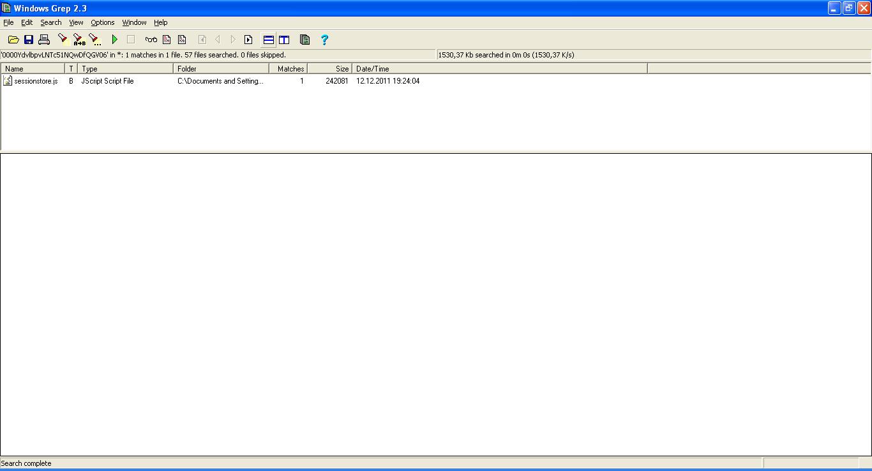Sort results by Date/Time column header
This screenshot has height=471, width=872.
pos(500,68)
